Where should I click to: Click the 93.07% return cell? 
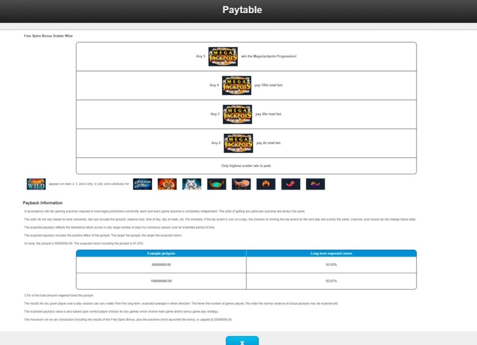tap(331, 281)
